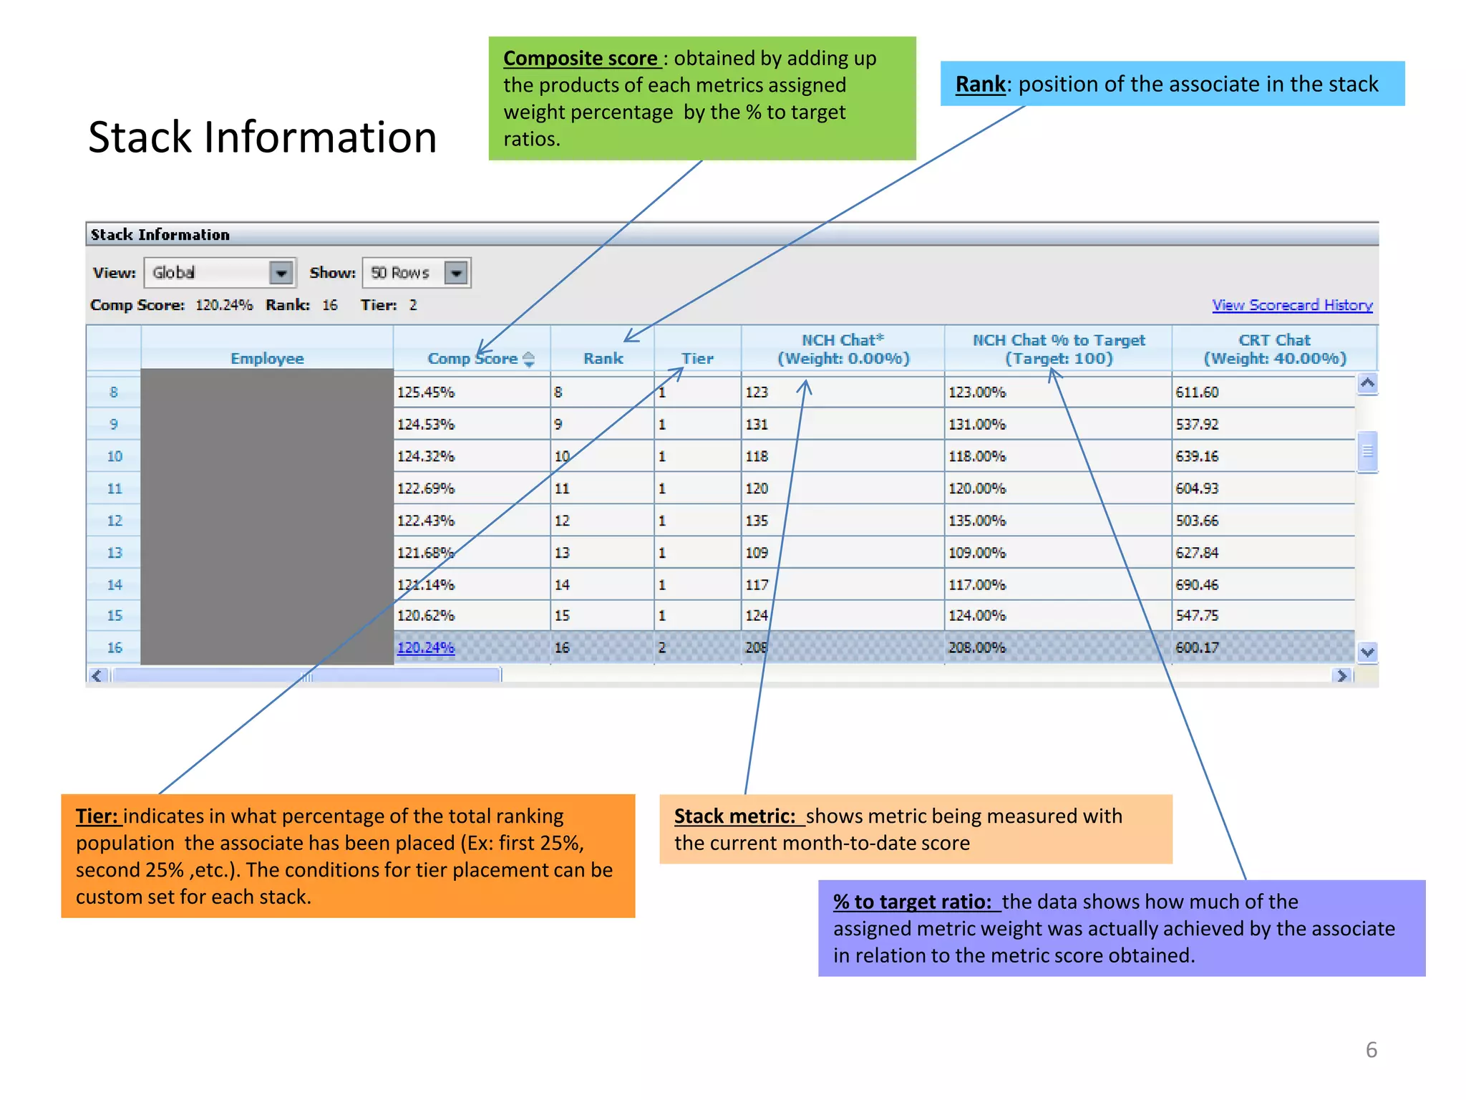Select the Tier column header
This screenshot has height=1100, width=1466.
pos(697,358)
